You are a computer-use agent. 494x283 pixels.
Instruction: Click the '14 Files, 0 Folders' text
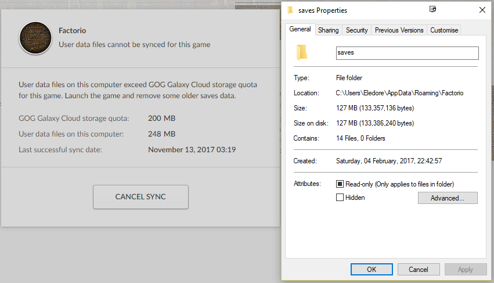pyautogui.click(x=360, y=138)
